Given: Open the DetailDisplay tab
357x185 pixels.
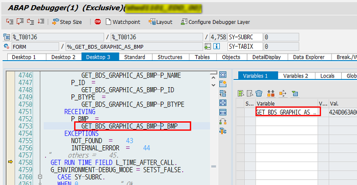Looking at the screenshot, I should [x=267, y=57].
